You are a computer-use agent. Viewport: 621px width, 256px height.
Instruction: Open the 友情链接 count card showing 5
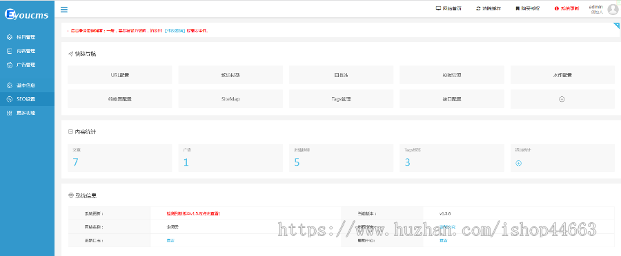[x=341, y=158]
